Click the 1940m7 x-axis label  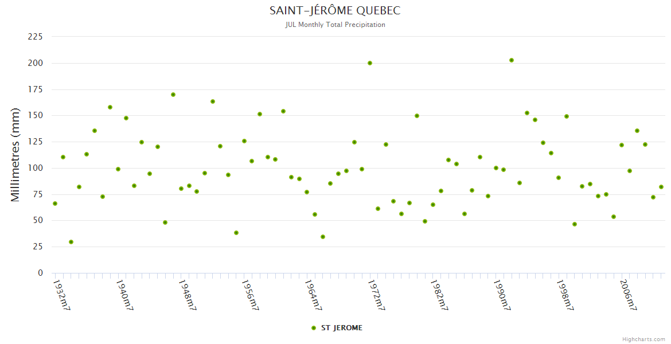tap(124, 295)
